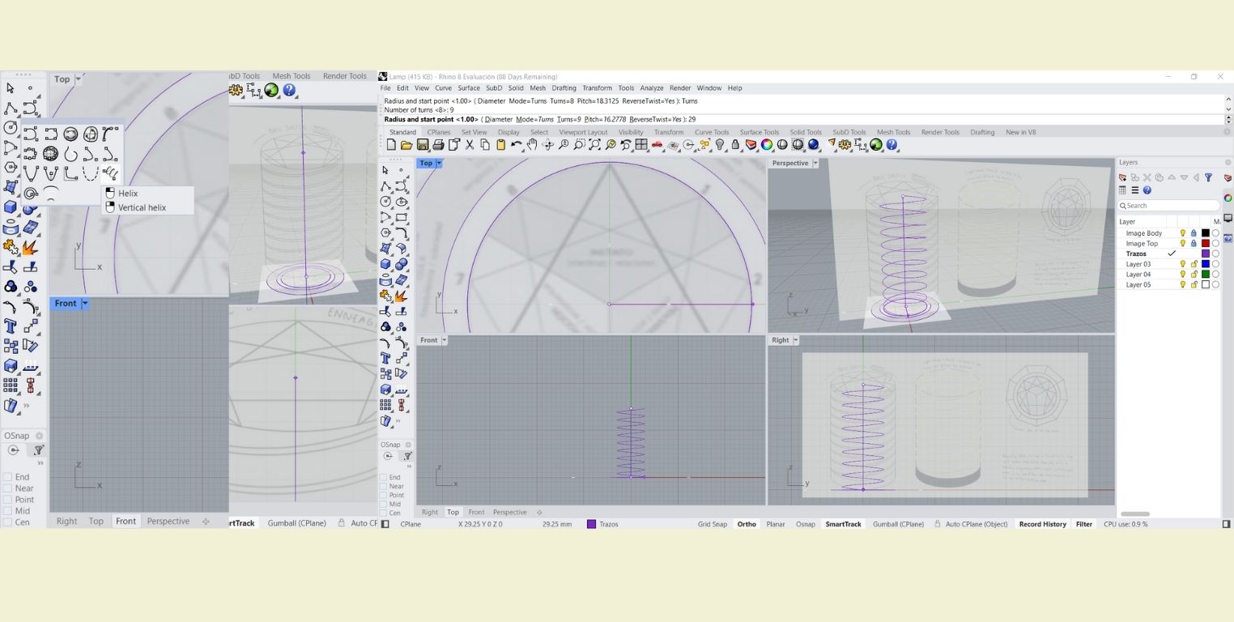Enable the End osnap checkbox in main window

click(384, 478)
